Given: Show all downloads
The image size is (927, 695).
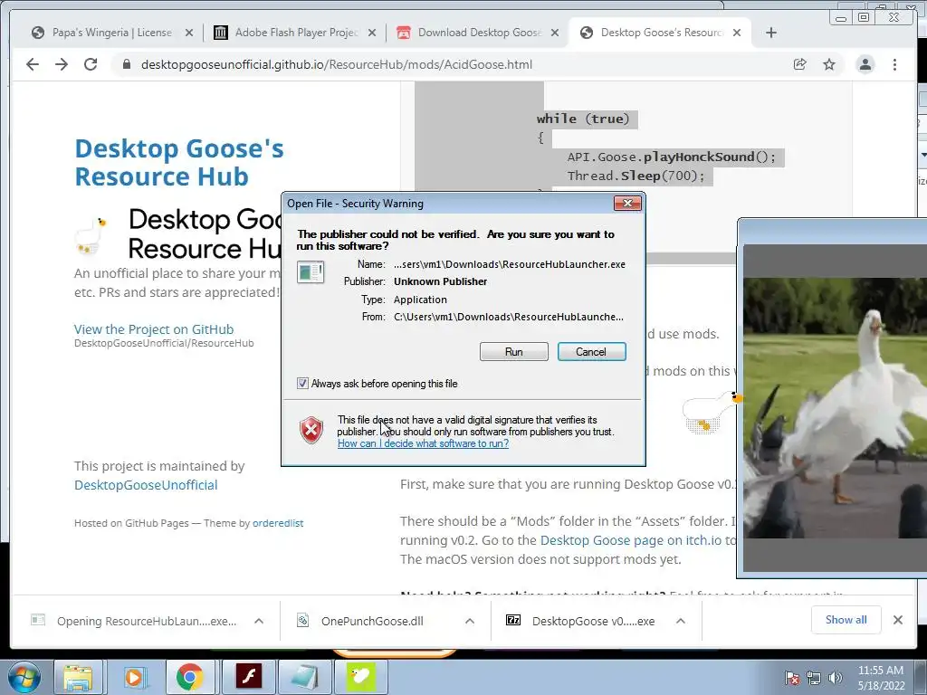Looking at the screenshot, I should [x=846, y=620].
